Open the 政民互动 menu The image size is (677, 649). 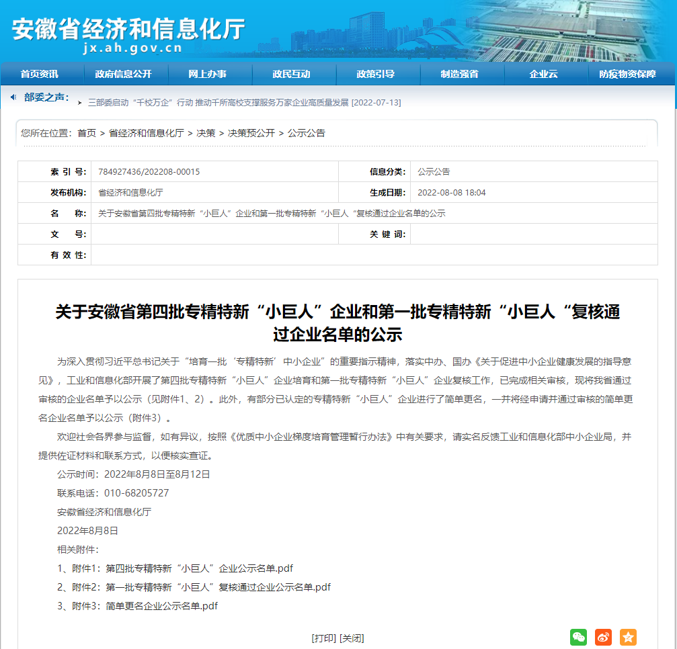291,74
